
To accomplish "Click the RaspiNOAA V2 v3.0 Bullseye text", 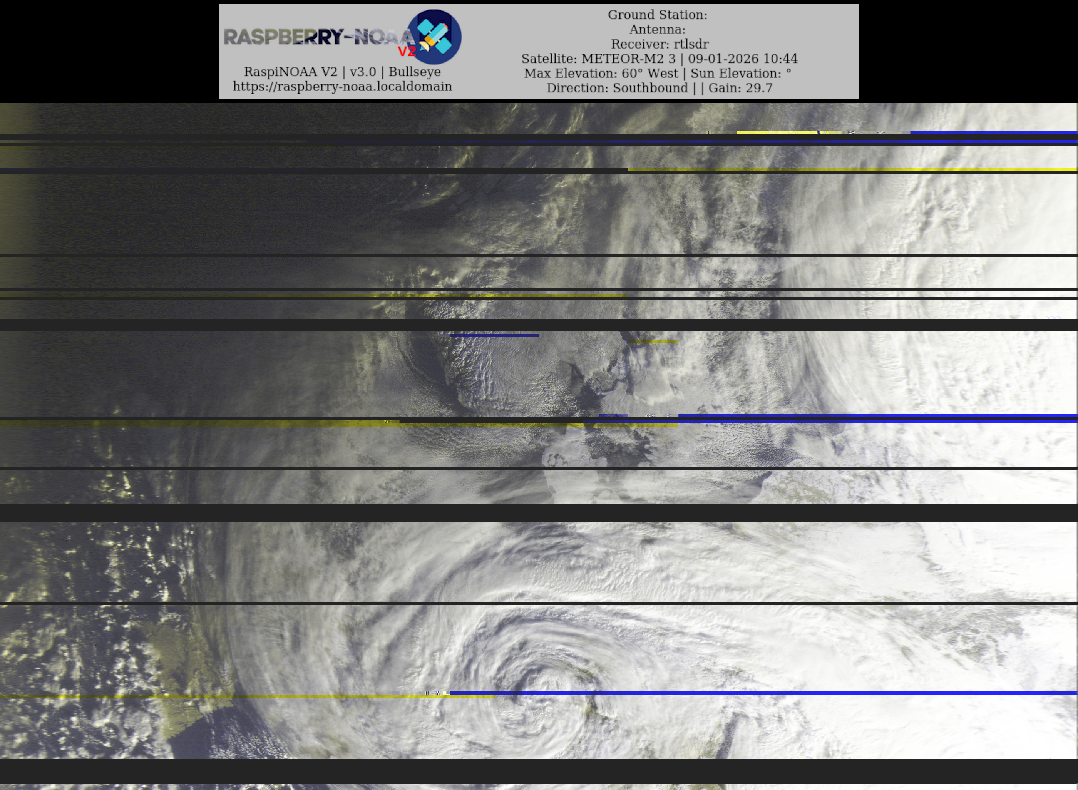I will point(342,72).
